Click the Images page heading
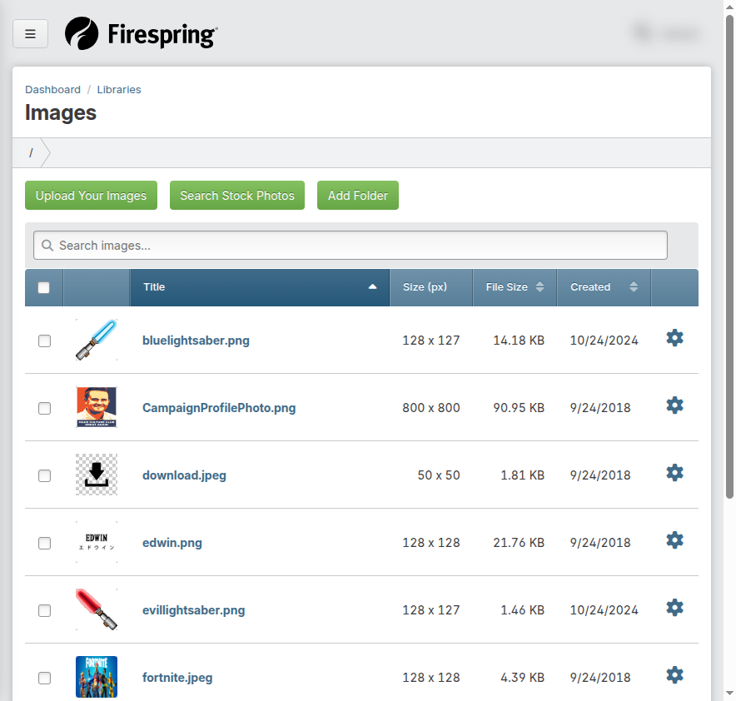Image resolution: width=736 pixels, height=701 pixels. click(61, 112)
